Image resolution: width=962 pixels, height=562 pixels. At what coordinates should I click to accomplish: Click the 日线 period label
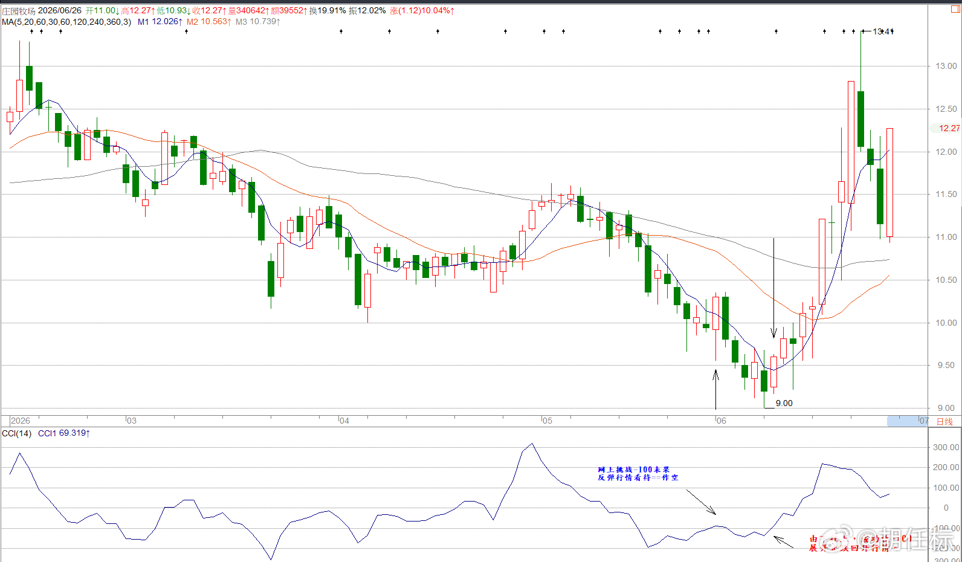coord(944,421)
